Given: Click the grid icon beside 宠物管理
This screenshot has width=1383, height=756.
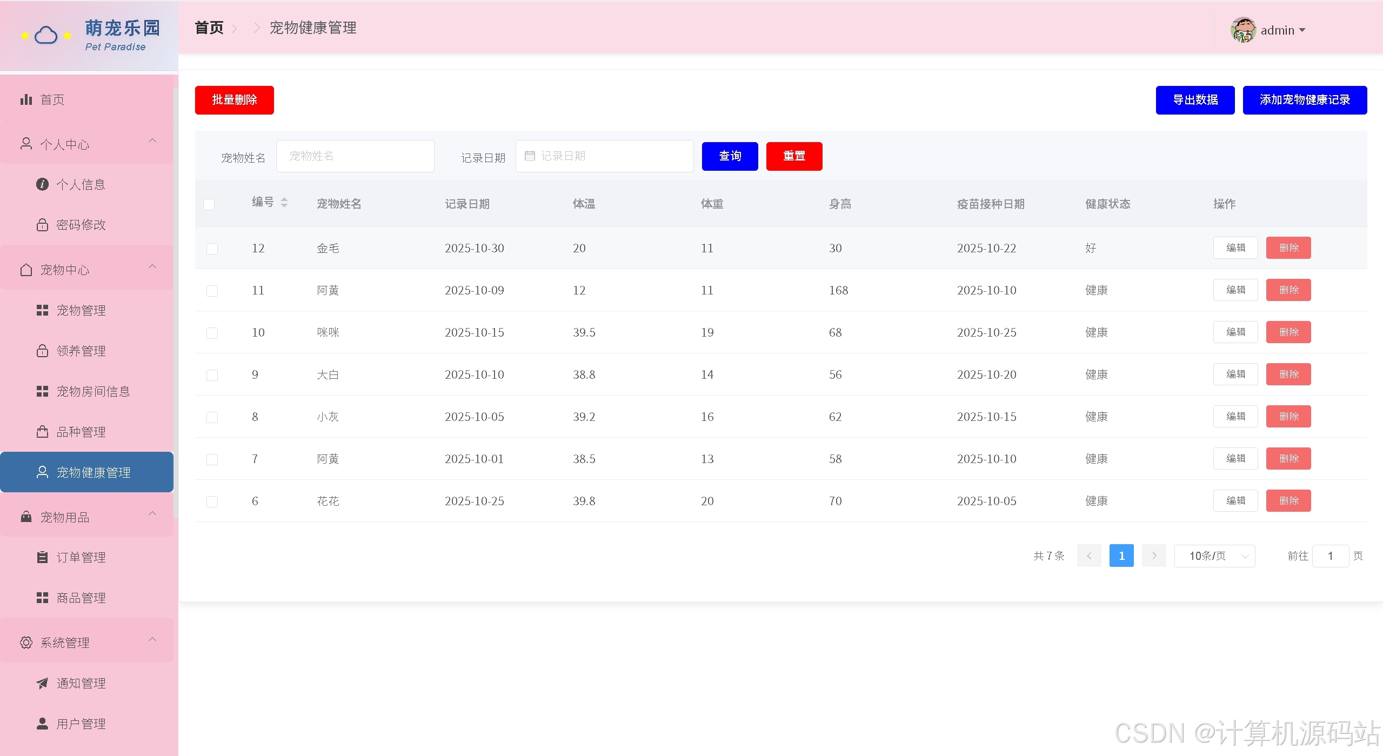Looking at the screenshot, I should (x=42, y=310).
